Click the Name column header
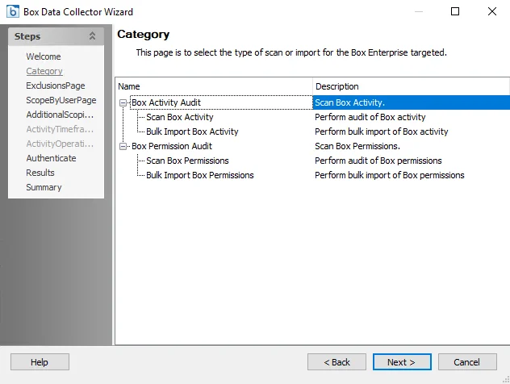The height and width of the screenshot is (384, 510). click(x=214, y=86)
